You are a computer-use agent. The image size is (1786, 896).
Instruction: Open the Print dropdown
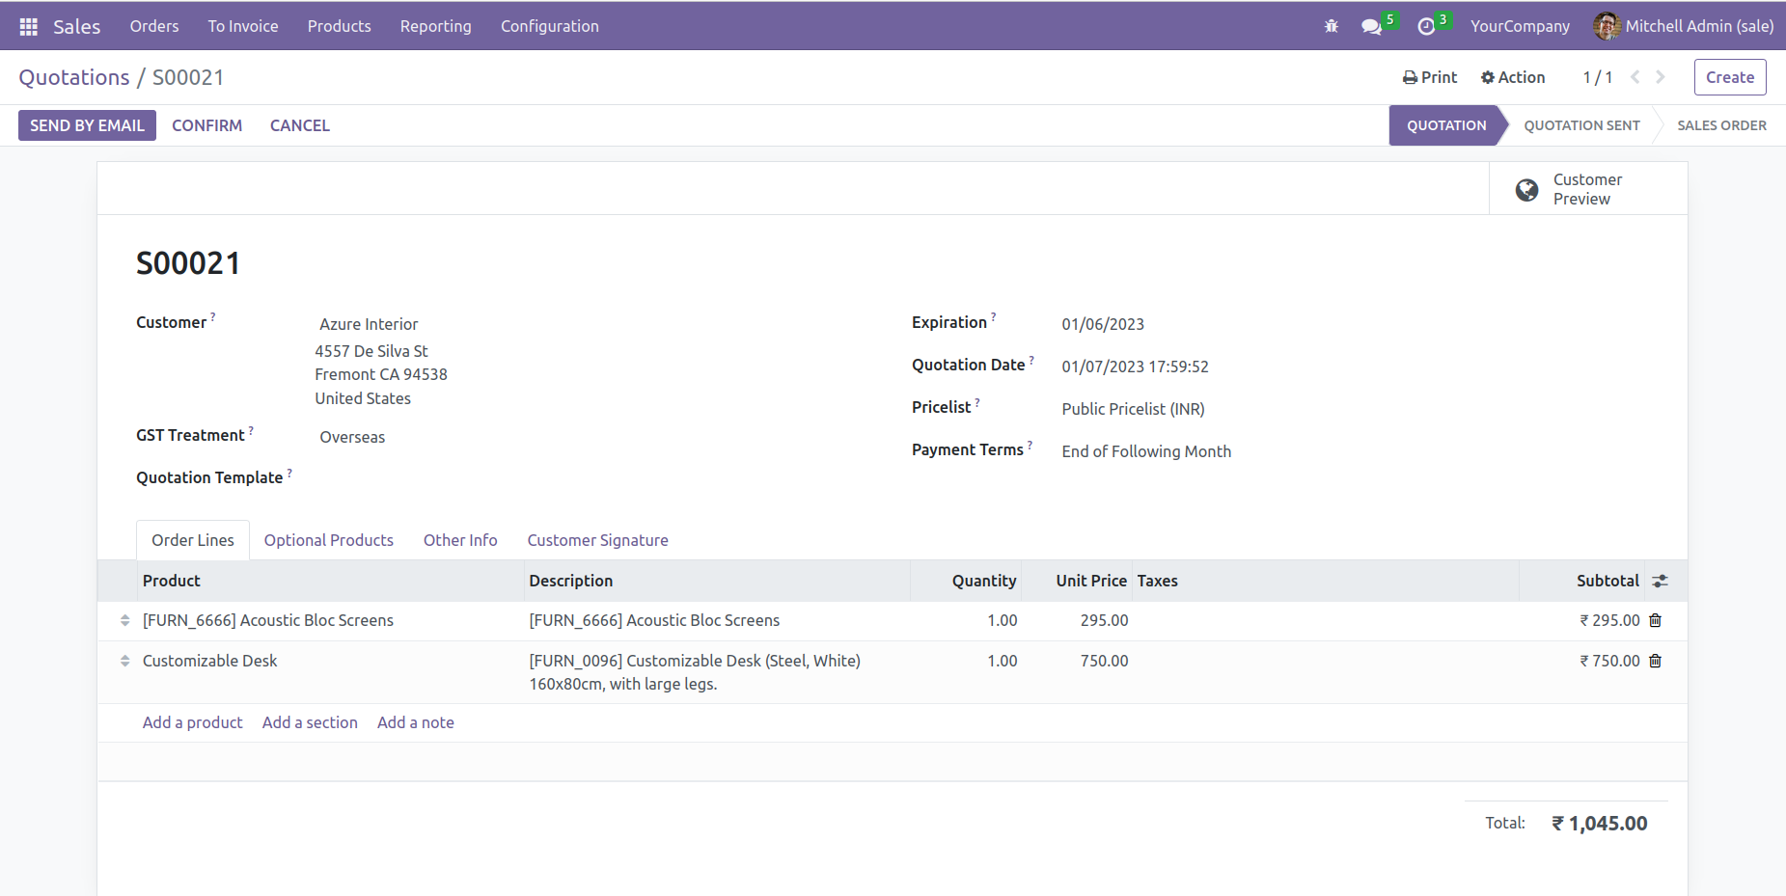tap(1430, 77)
